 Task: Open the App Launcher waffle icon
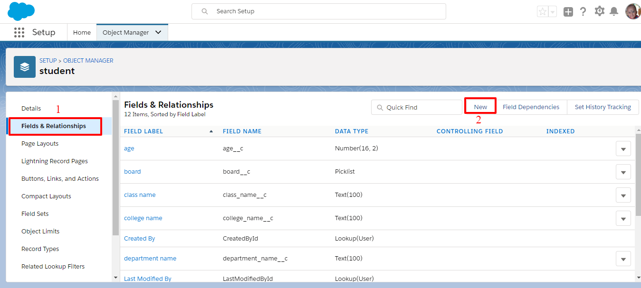(x=19, y=32)
